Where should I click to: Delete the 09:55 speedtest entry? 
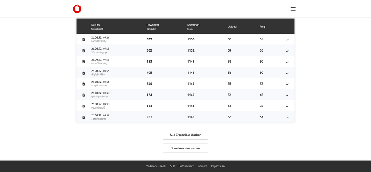(84, 62)
